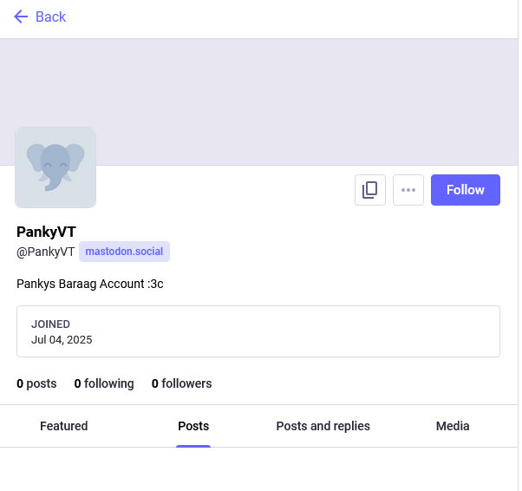
Task: Open the 0 followers list
Action: pos(182,383)
